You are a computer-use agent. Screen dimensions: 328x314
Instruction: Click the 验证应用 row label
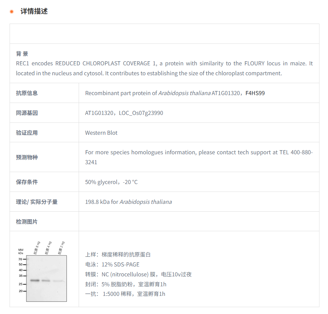tap(27, 133)
